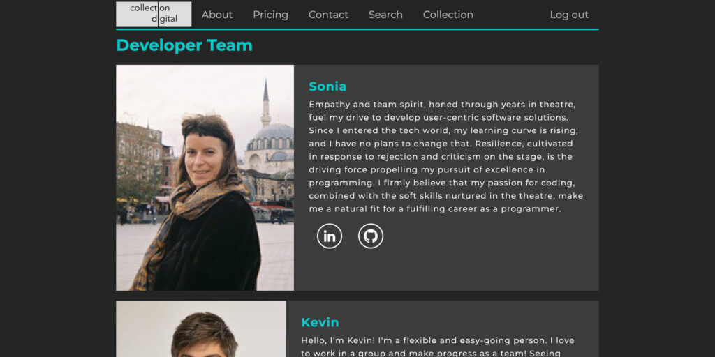
Task: Open Sonia's GitHub profile icon
Action: 371,236
